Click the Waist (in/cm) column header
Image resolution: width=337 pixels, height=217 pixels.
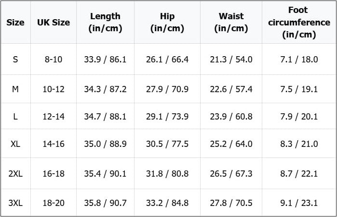point(231,23)
